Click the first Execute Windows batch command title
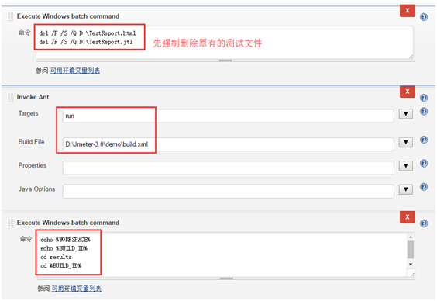437x301 pixels. (x=68, y=16)
